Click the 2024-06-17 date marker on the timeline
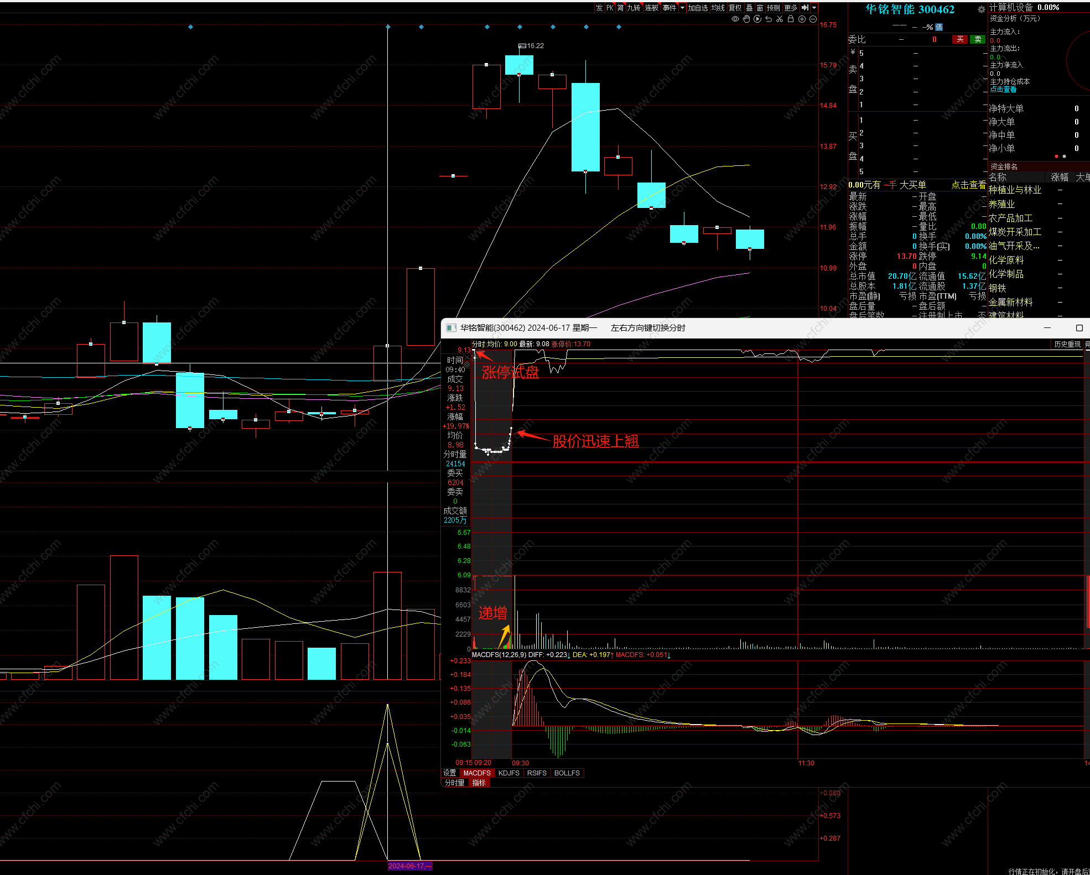1090x875 pixels. pyautogui.click(x=409, y=866)
